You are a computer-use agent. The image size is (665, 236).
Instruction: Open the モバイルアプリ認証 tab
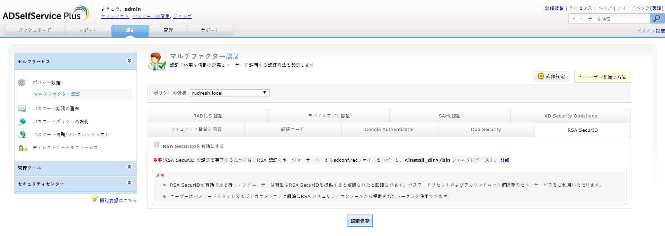(x=329, y=116)
